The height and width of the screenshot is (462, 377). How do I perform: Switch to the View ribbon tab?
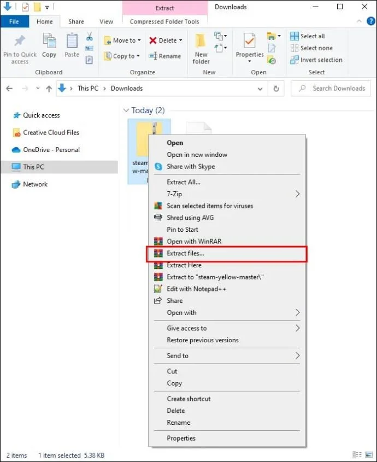click(106, 22)
